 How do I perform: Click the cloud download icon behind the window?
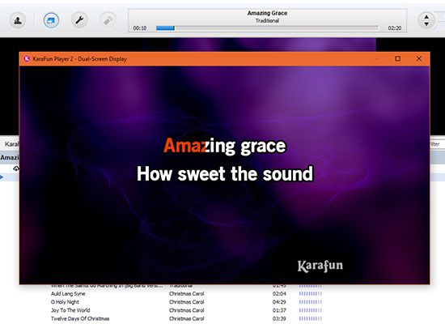tap(16, 168)
